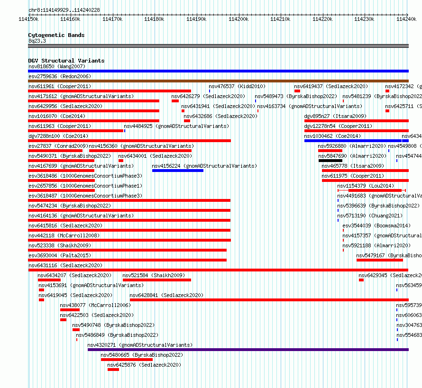Click the blue bar under nsv4156224
This screenshot has height=388, width=422.
tap(178, 171)
